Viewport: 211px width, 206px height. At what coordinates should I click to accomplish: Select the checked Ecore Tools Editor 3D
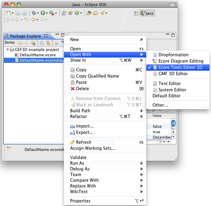point(178,67)
